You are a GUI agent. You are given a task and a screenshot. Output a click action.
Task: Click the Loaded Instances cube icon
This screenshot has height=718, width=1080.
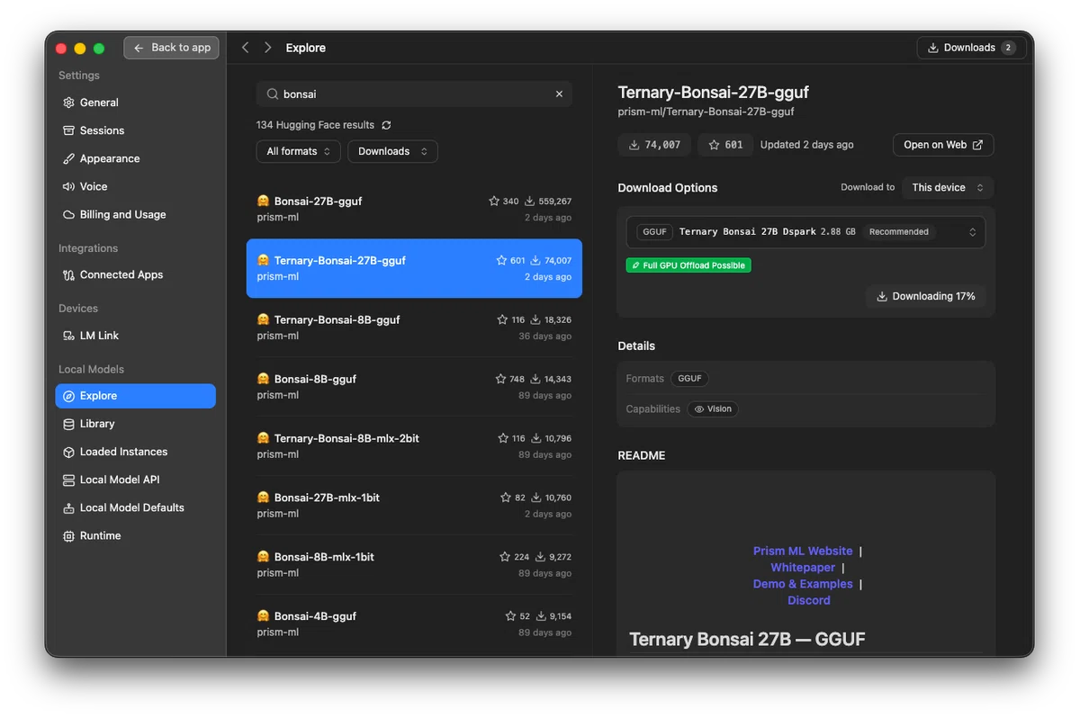click(x=68, y=452)
